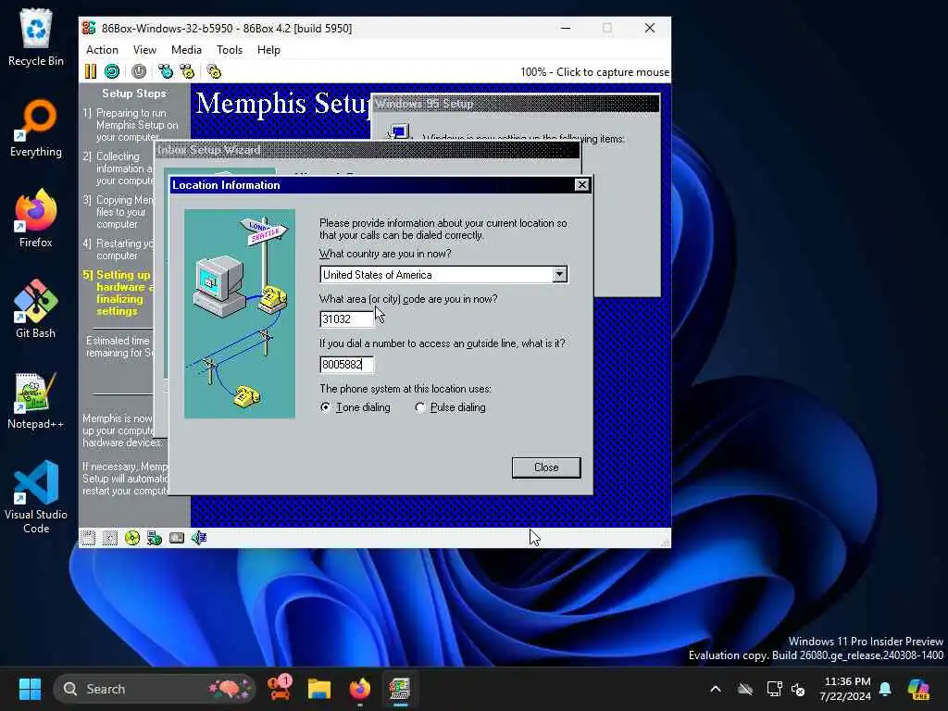This screenshot has height=711, width=948.
Task: Show hidden system tray icons chevron
Action: pyautogui.click(x=716, y=689)
